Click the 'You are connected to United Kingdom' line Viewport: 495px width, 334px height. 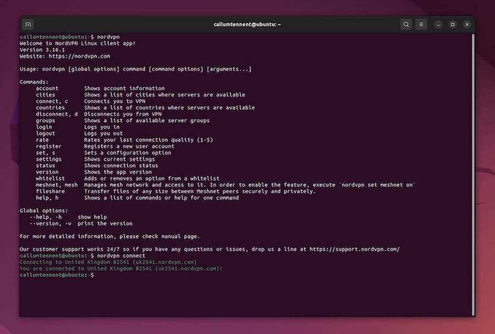pos(121,269)
